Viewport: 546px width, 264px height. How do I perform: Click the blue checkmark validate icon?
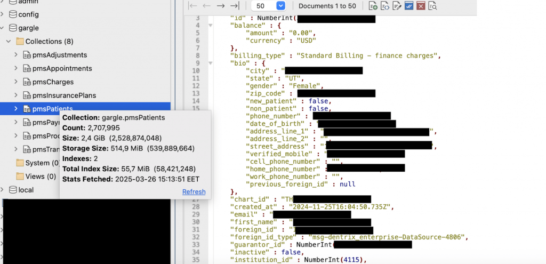(x=409, y=6)
